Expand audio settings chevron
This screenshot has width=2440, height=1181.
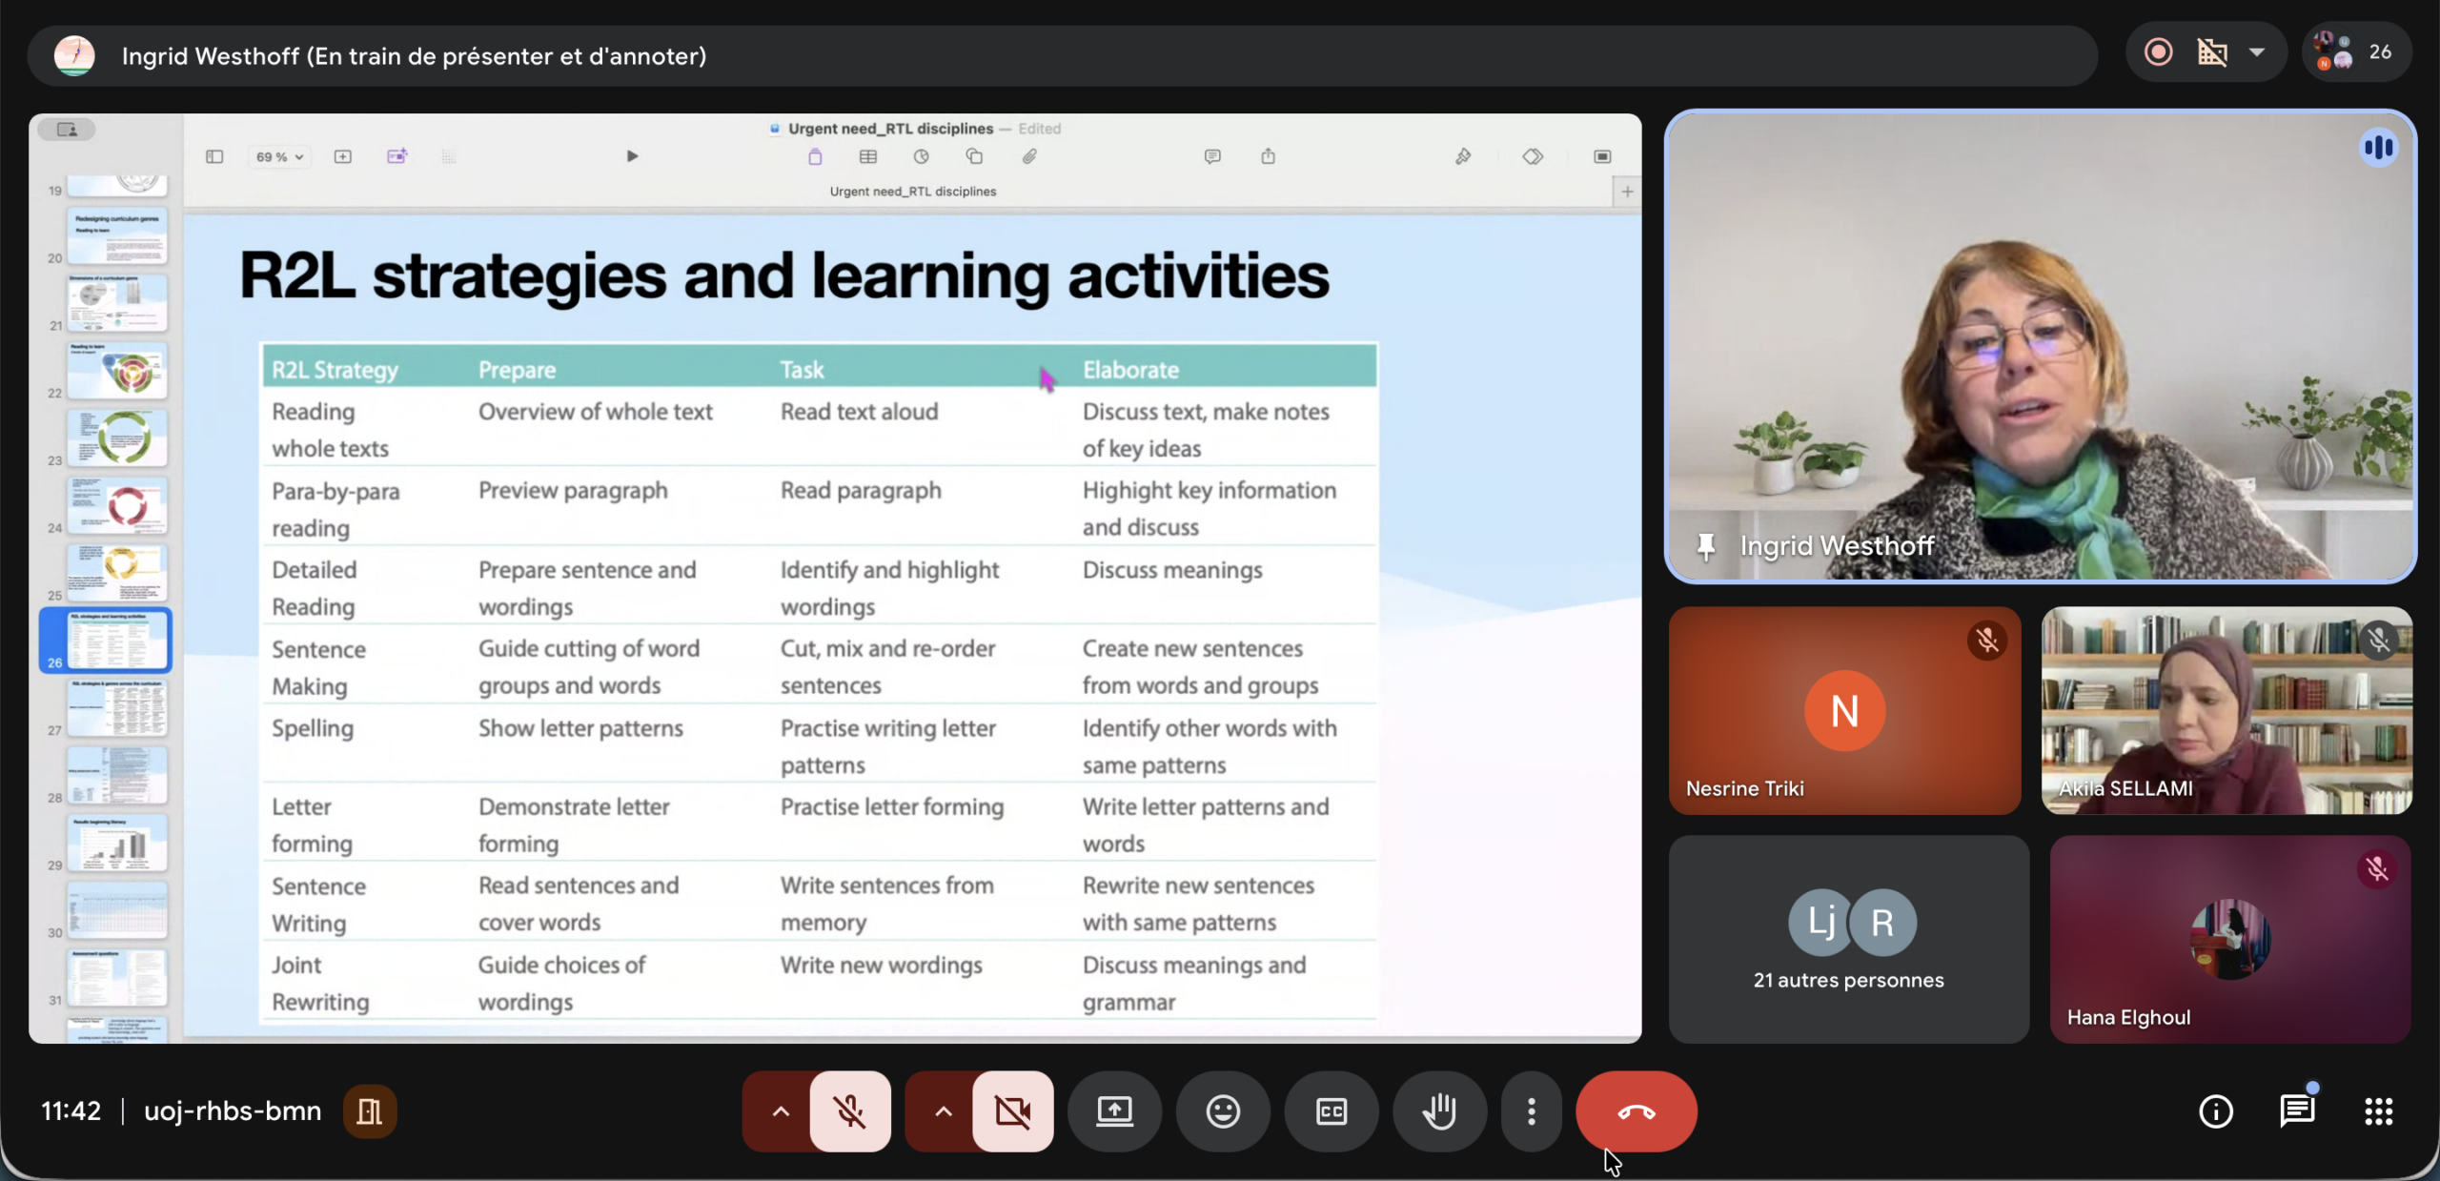tap(780, 1111)
